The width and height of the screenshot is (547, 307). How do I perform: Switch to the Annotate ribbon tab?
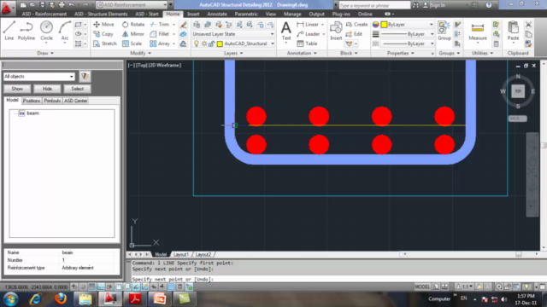point(217,14)
